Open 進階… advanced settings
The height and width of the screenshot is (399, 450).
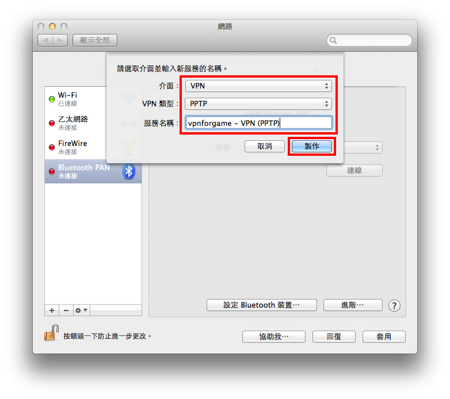point(353,305)
